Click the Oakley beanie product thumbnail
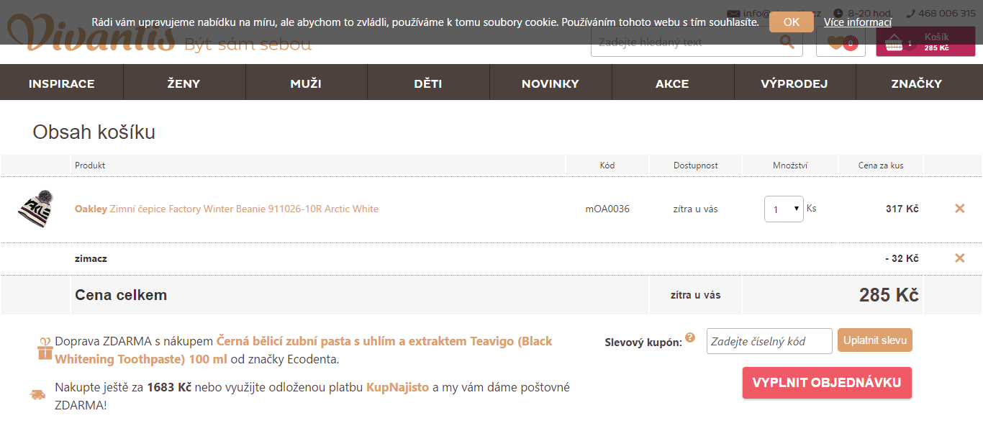 pyautogui.click(x=36, y=209)
